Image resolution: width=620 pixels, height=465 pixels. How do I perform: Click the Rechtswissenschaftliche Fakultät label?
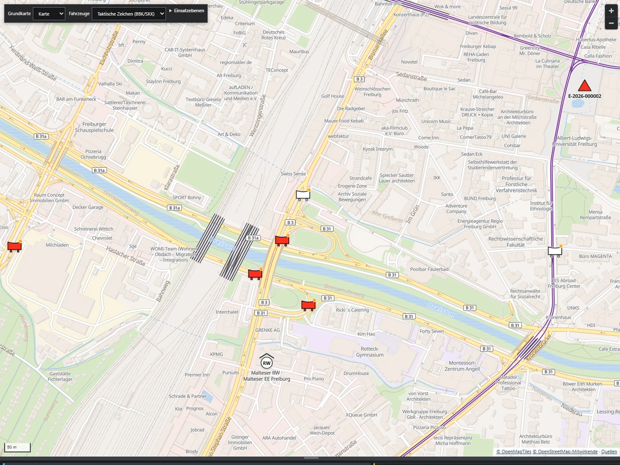point(516,242)
